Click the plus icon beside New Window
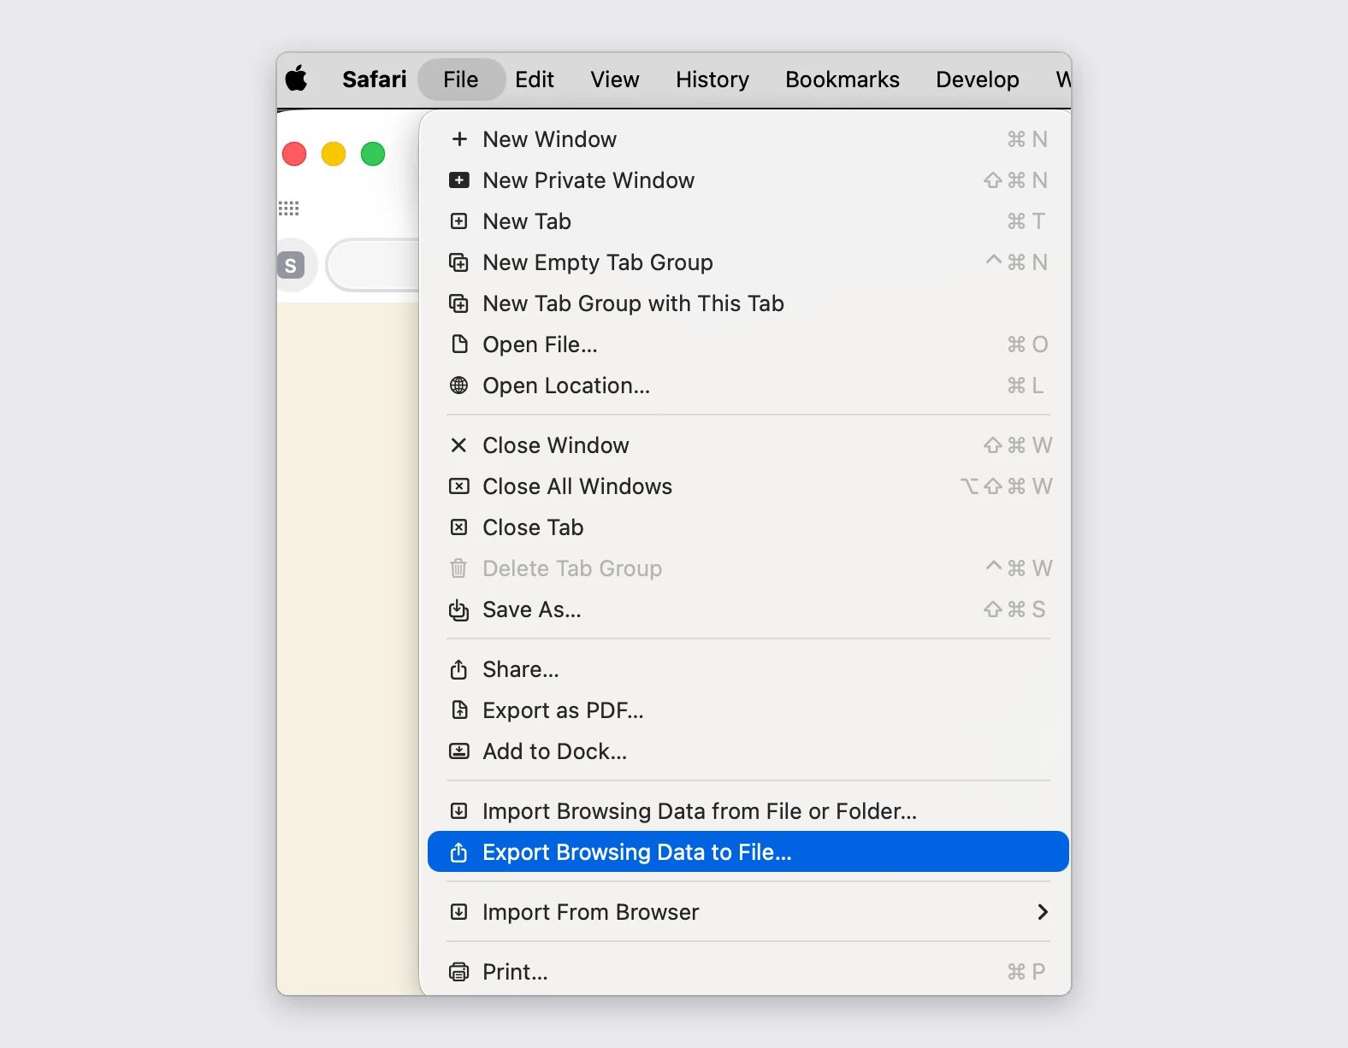The image size is (1348, 1048). point(459,139)
